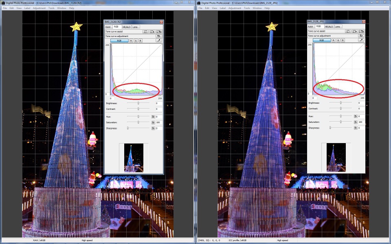
Task: Click the Brightness slider in the IMG_2128.CR2 palette
Action: (138, 103)
